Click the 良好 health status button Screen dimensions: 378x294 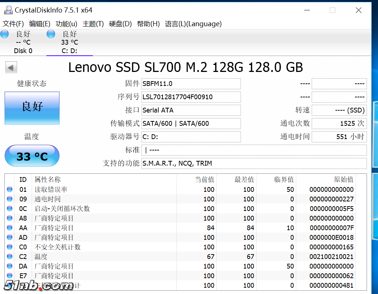click(x=32, y=108)
